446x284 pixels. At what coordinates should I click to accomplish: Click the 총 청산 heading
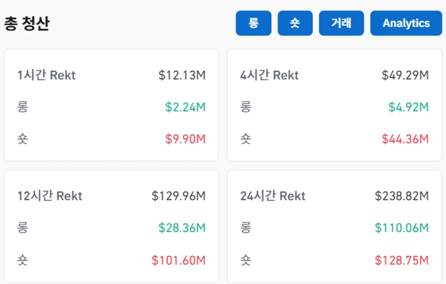pos(27,24)
